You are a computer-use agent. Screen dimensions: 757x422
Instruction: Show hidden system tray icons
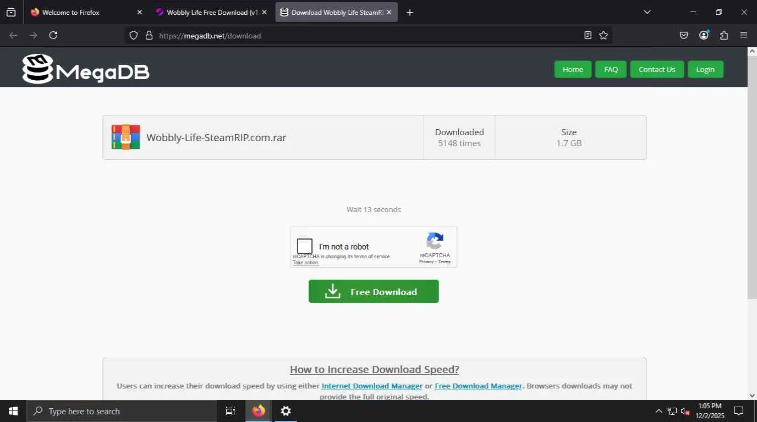pos(659,411)
